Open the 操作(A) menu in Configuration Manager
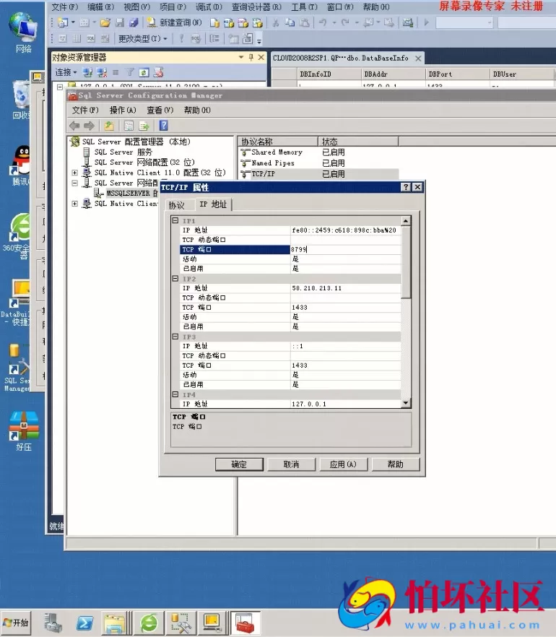556x637 pixels. 122,110
